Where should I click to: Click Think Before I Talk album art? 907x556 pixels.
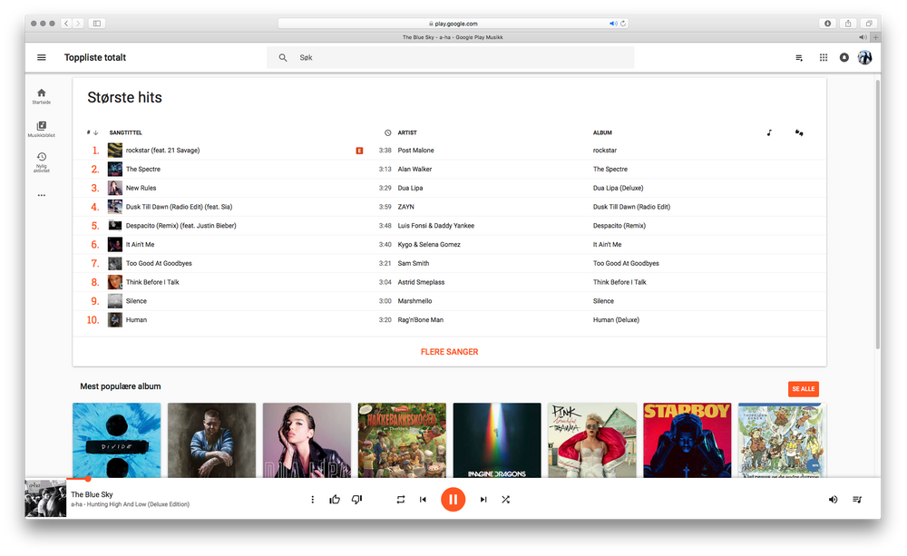[x=115, y=282]
